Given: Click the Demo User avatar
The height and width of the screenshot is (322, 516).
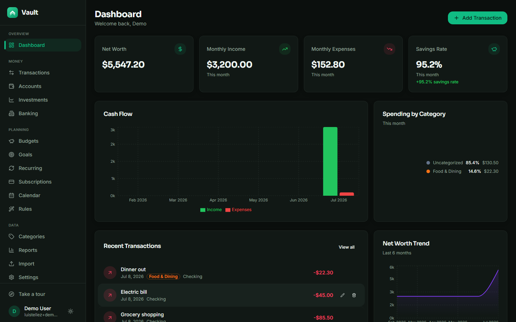Looking at the screenshot, I should pos(14,311).
